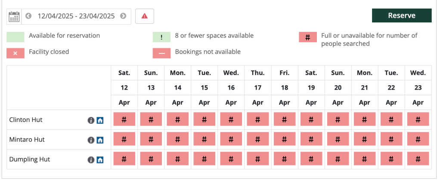Click the Facility closed legend swatch
This screenshot has width=440, height=181.
coord(15,53)
